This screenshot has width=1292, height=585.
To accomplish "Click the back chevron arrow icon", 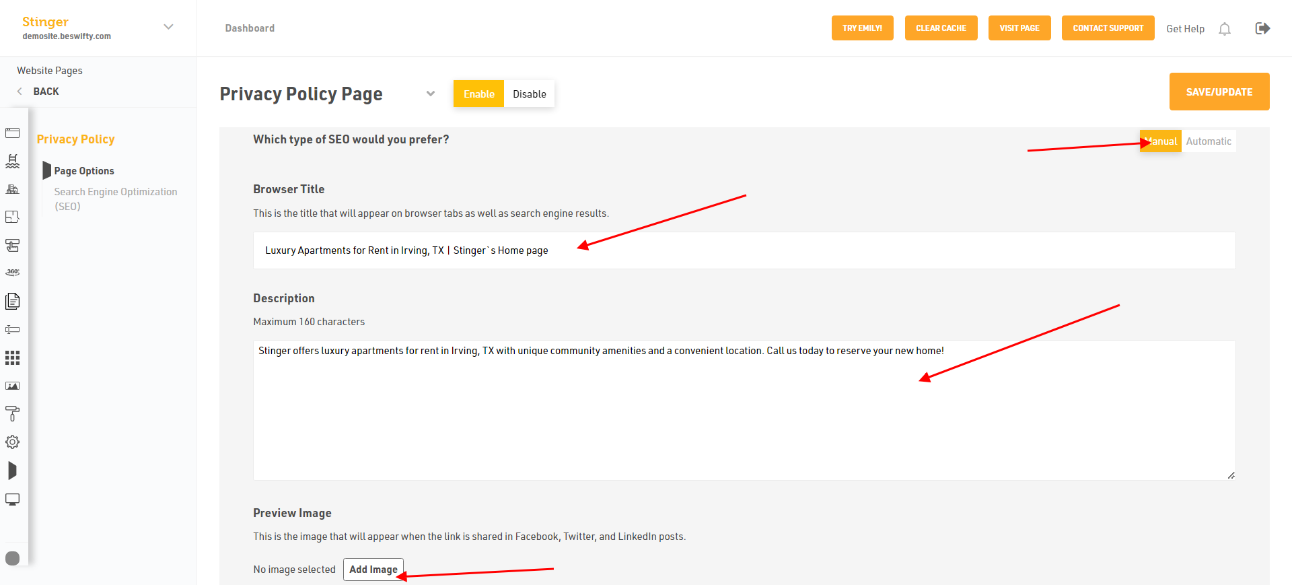I will [20, 92].
